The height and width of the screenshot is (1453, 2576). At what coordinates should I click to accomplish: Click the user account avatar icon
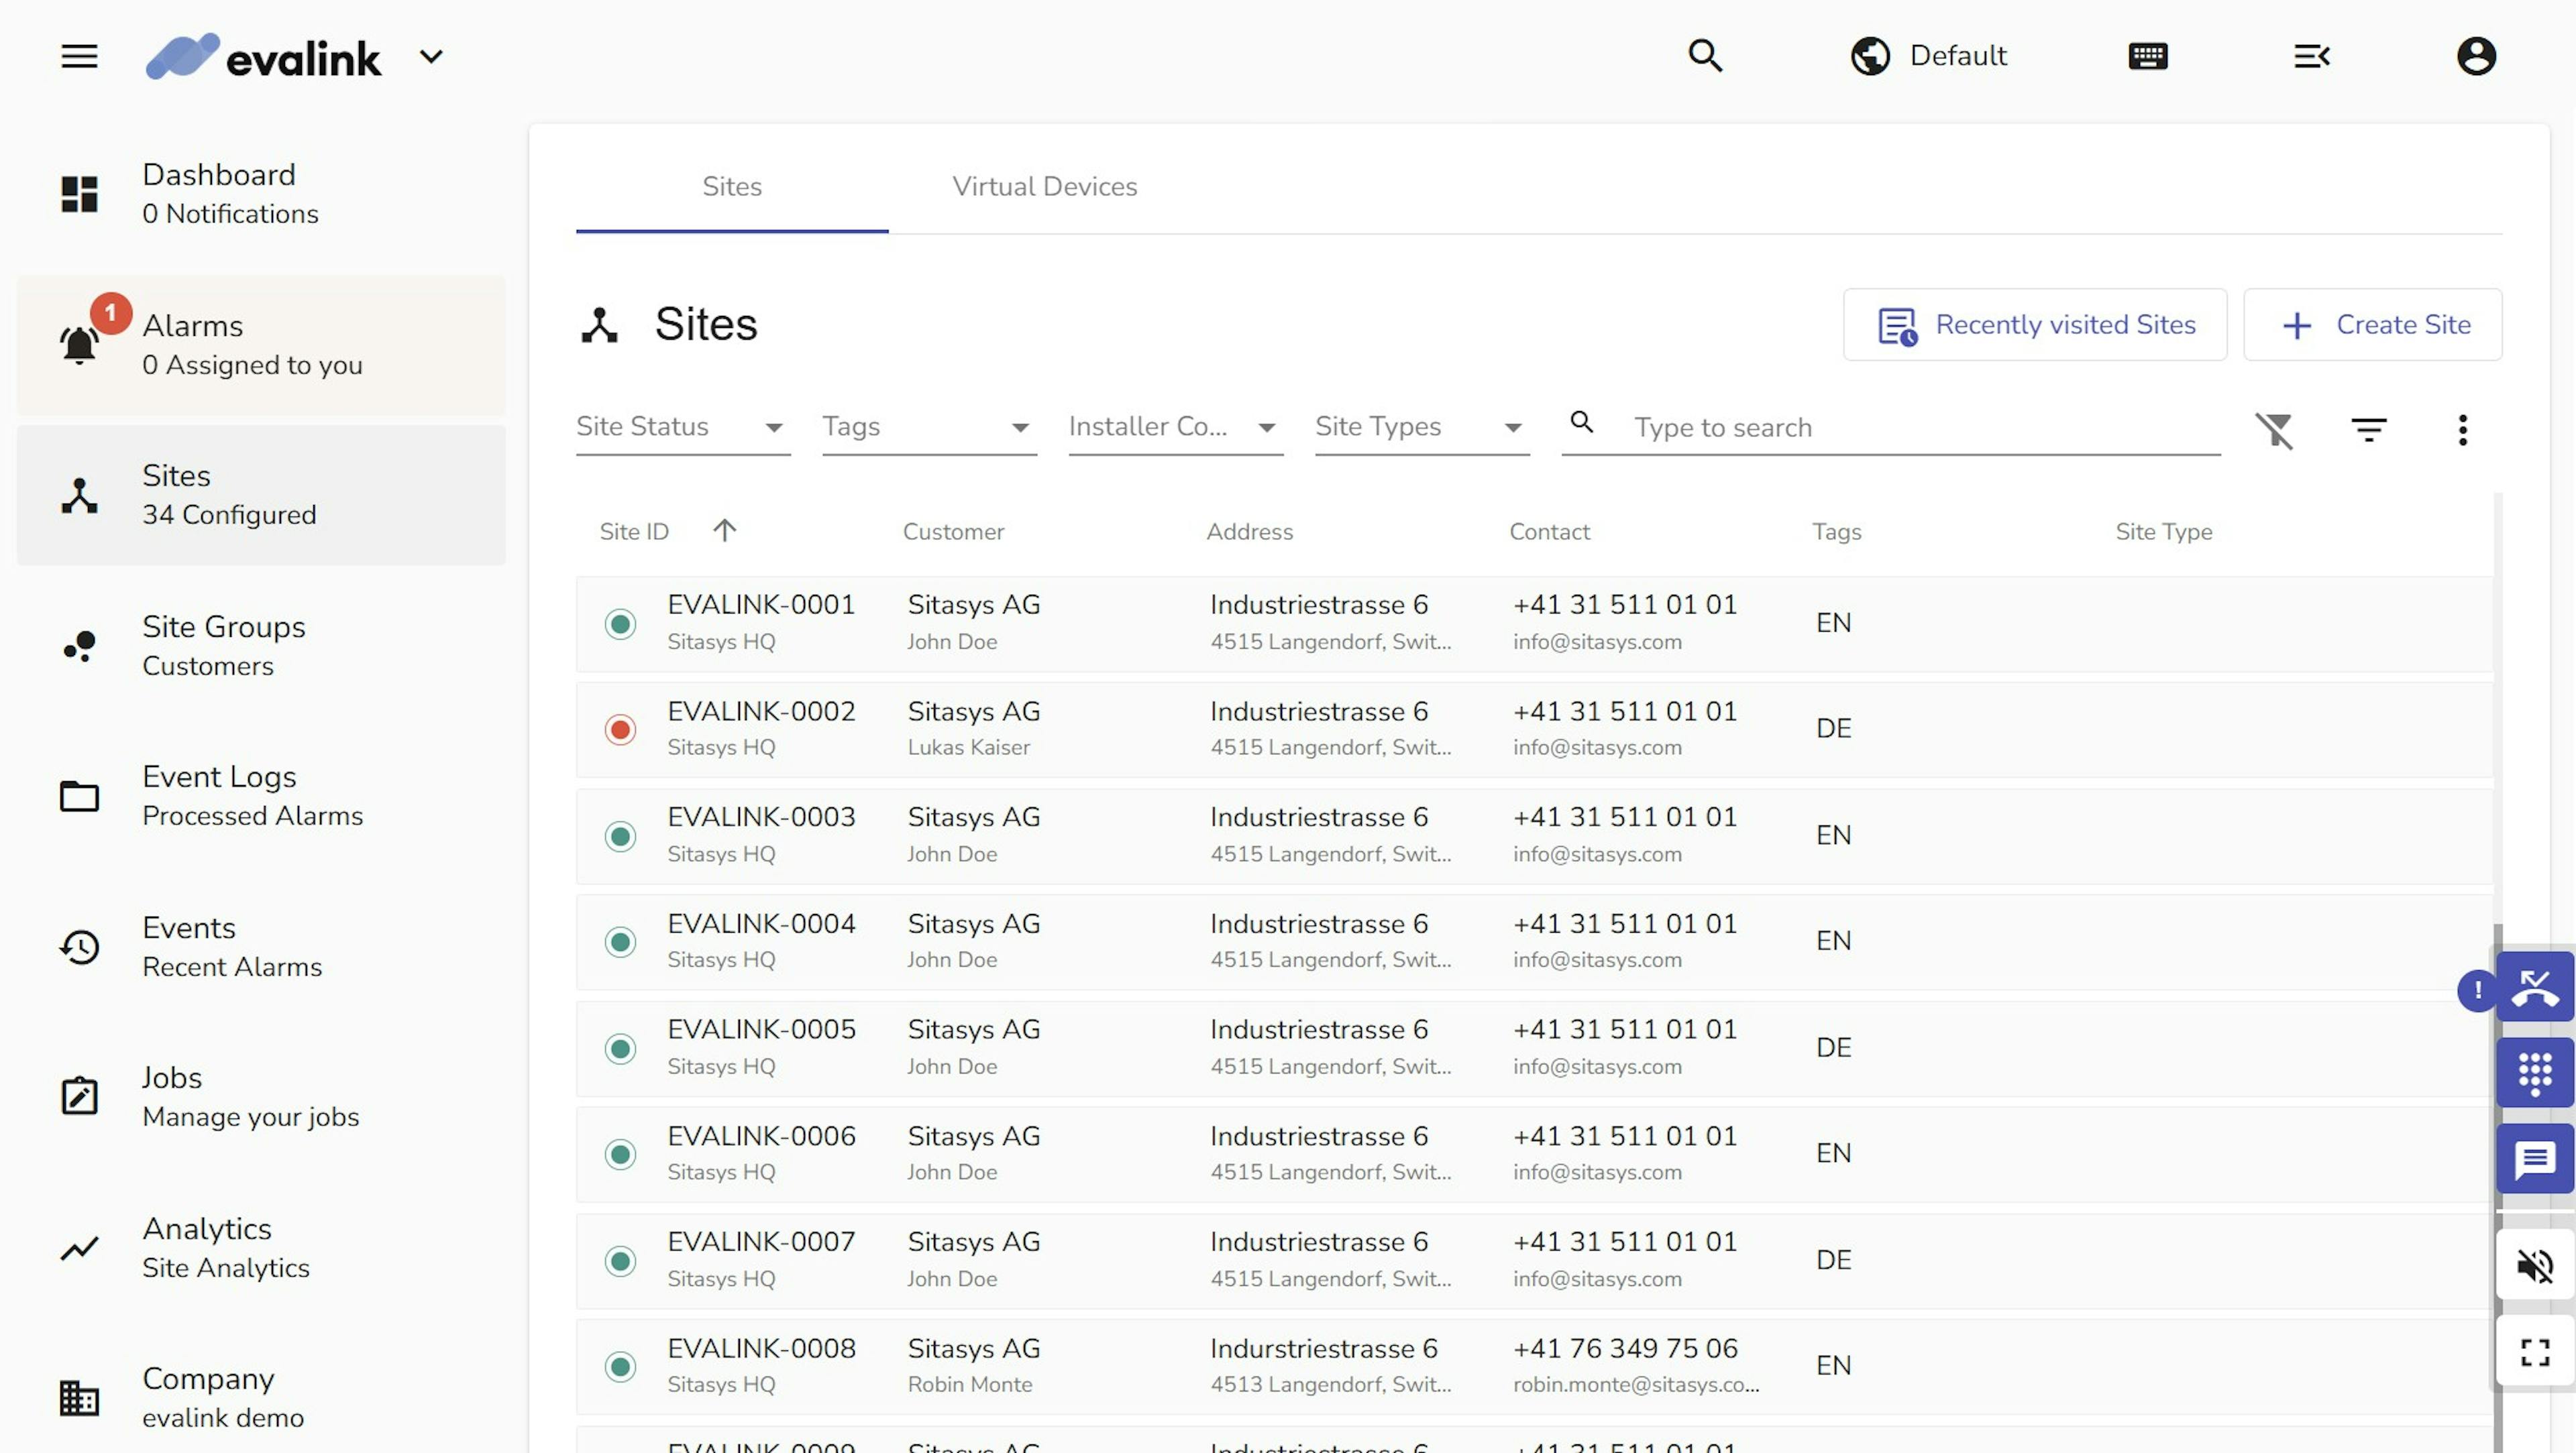tap(2476, 56)
